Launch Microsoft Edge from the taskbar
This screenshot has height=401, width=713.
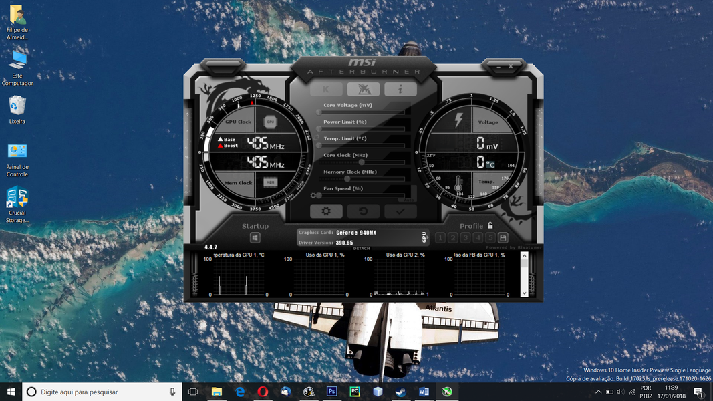click(x=240, y=392)
